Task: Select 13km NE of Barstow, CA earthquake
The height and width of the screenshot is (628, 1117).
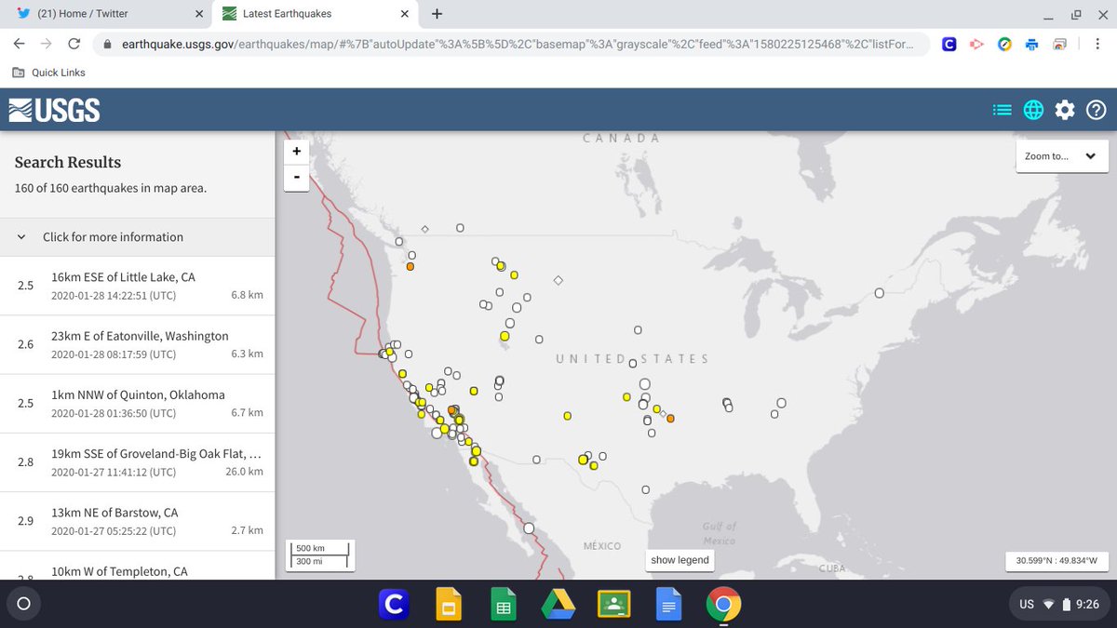Action: coord(137,520)
